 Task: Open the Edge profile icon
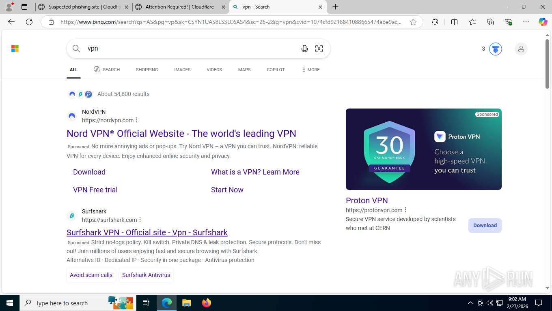9,7
